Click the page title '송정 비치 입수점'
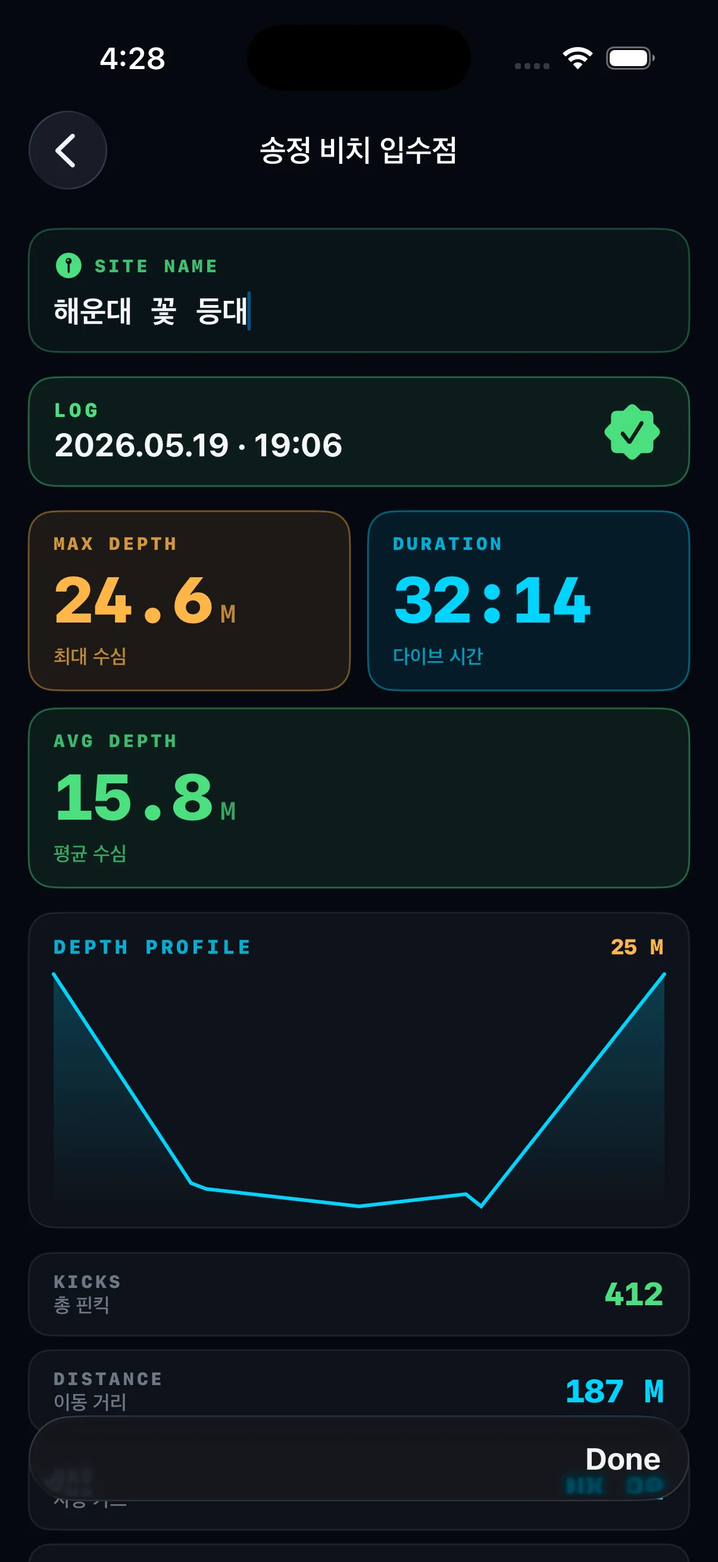The width and height of the screenshot is (718, 1562). 358,150
